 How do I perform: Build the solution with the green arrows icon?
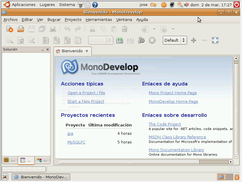(120, 40)
